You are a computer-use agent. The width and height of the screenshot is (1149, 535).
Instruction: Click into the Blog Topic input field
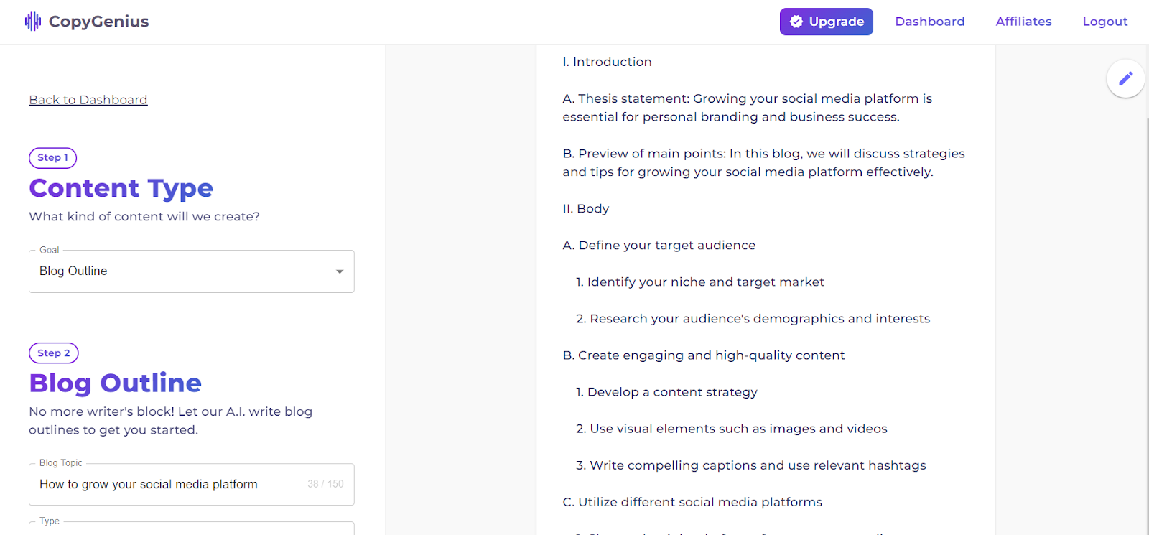point(165,485)
